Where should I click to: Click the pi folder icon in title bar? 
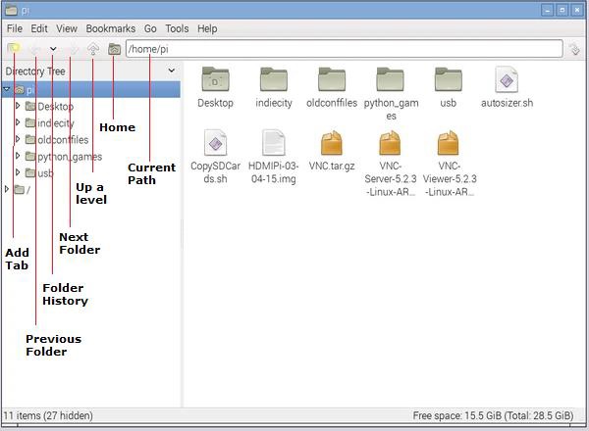pyautogui.click(x=11, y=10)
